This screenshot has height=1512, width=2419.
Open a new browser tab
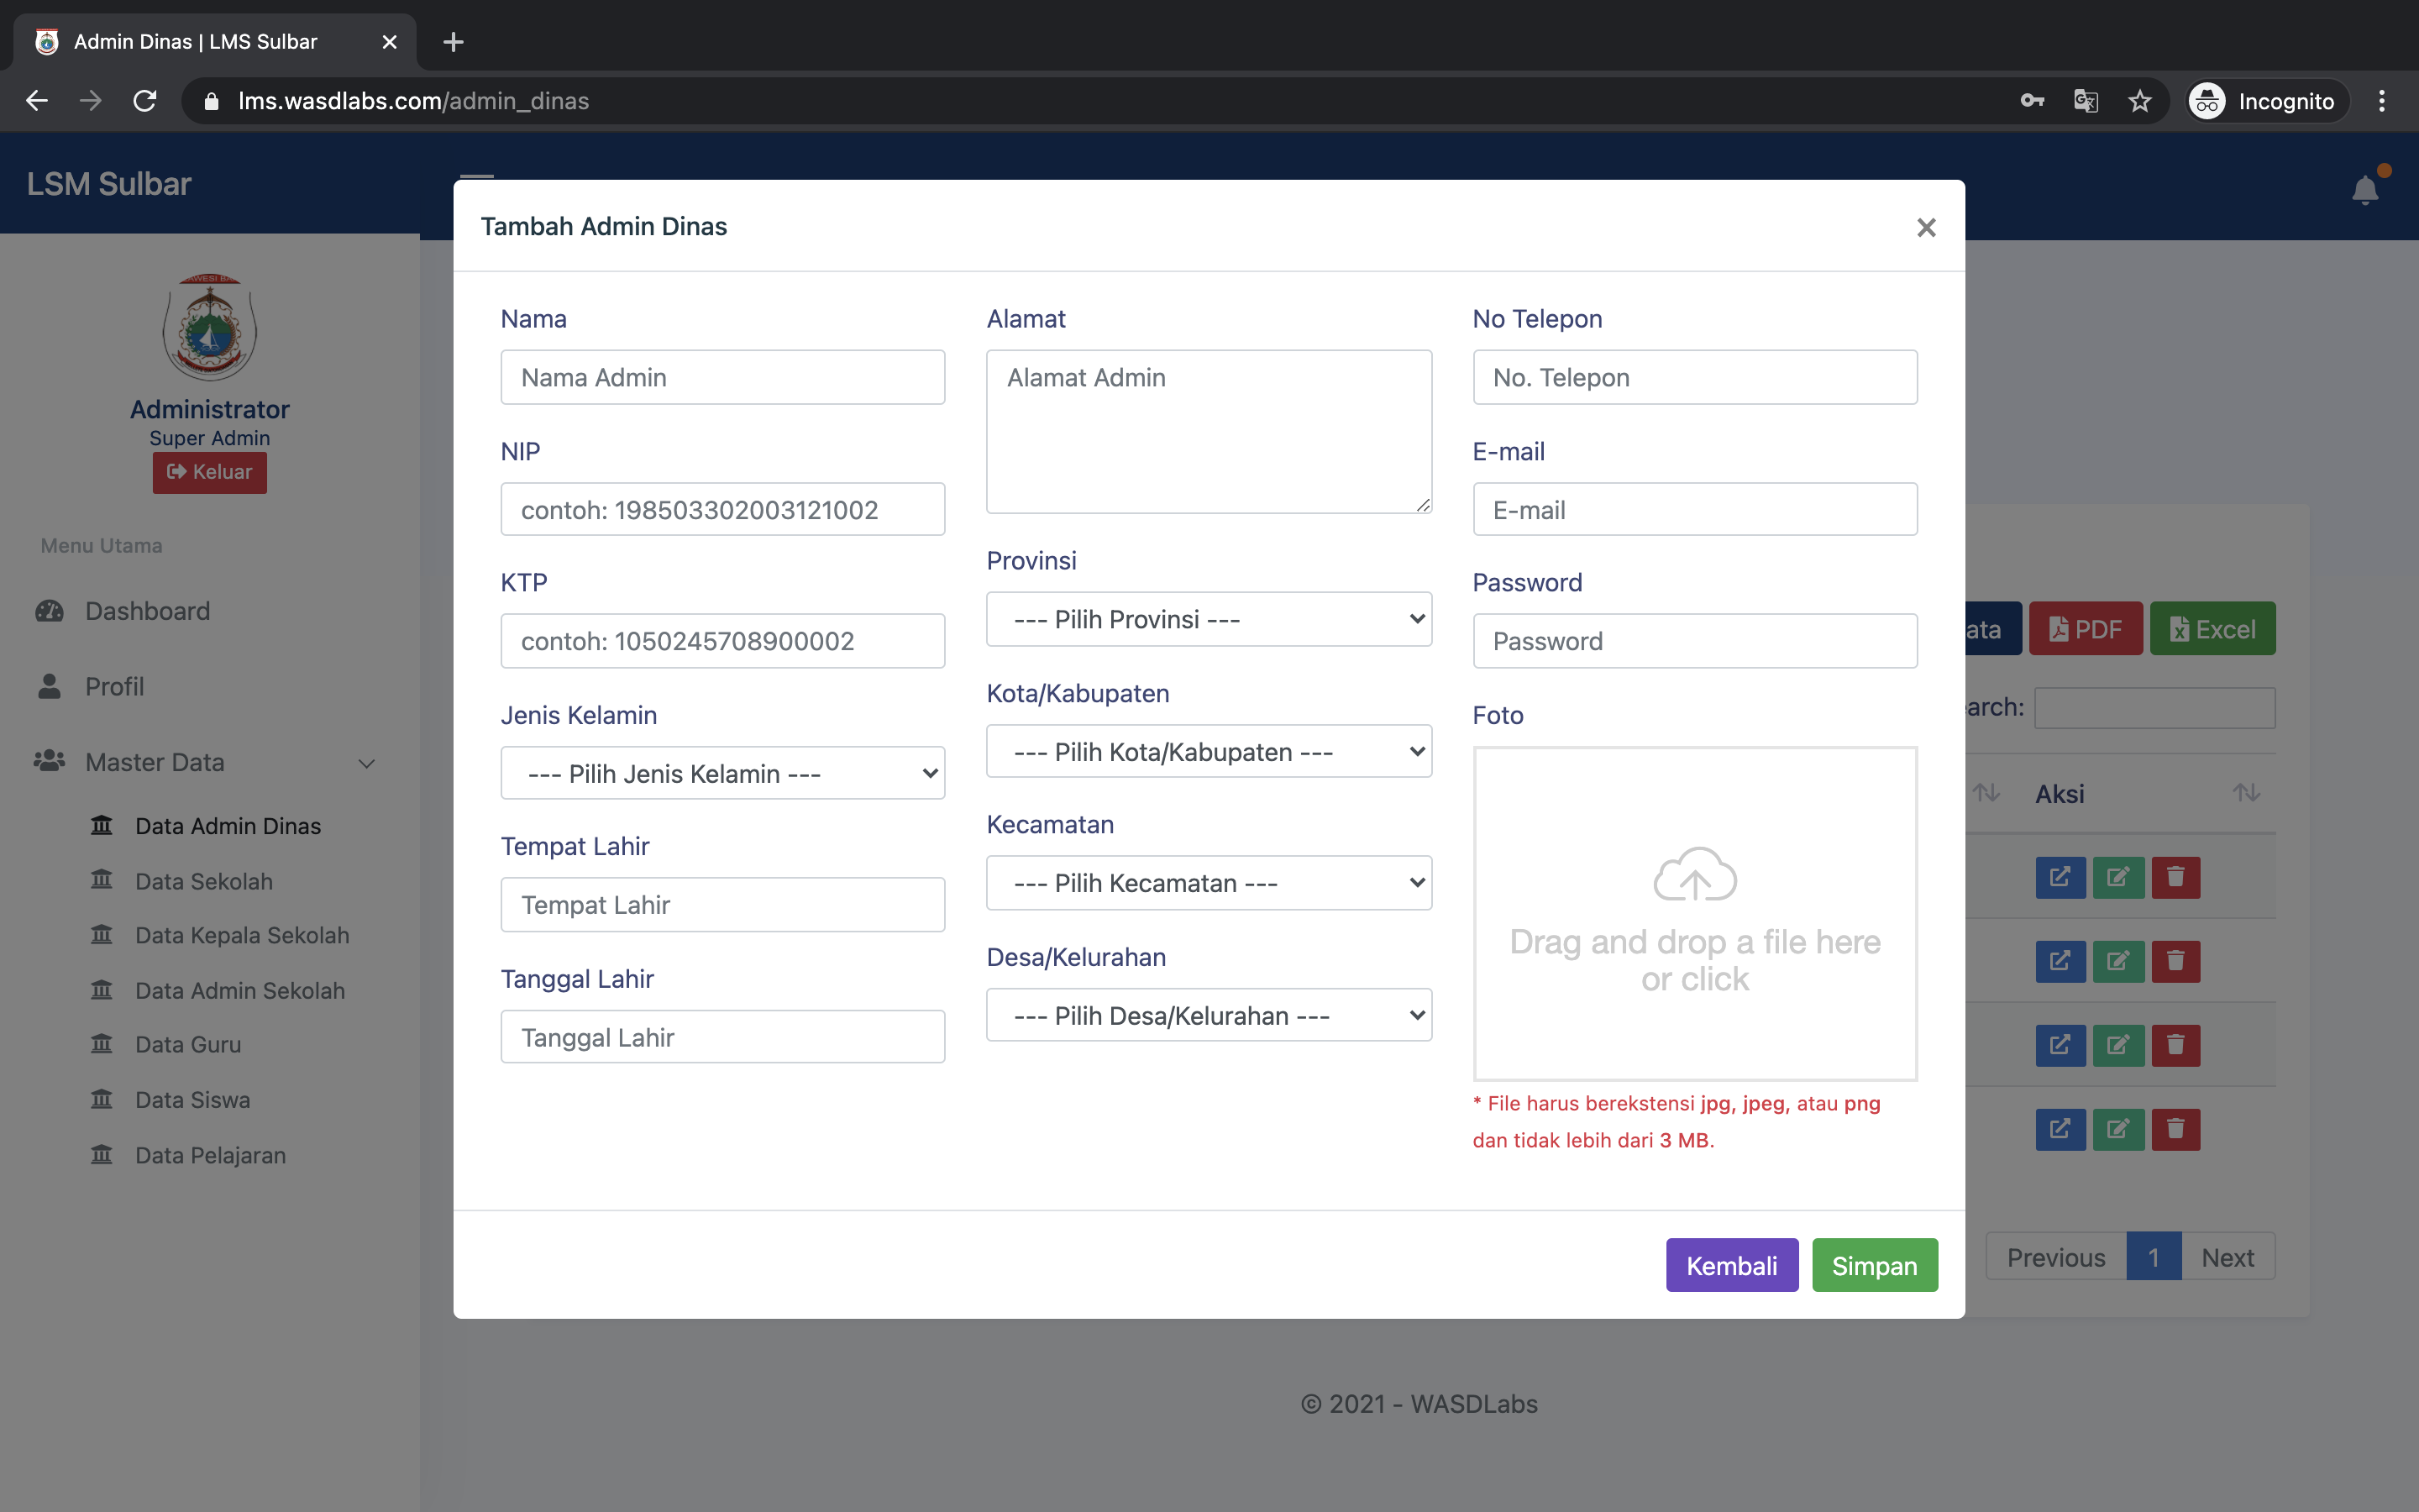pos(453,42)
